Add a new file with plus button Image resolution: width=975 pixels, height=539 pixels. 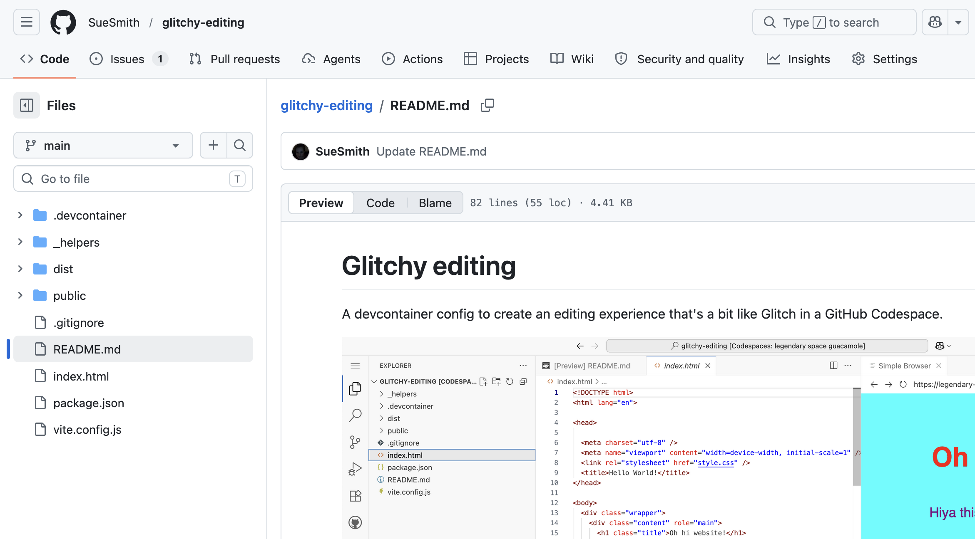214,145
